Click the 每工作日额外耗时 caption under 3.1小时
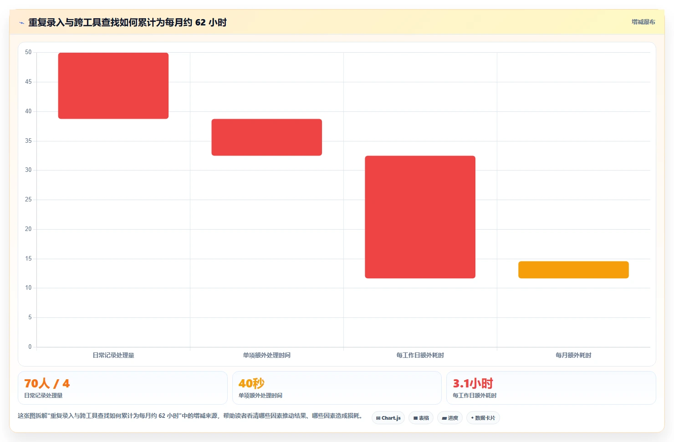This screenshot has width=674, height=442. (x=475, y=396)
